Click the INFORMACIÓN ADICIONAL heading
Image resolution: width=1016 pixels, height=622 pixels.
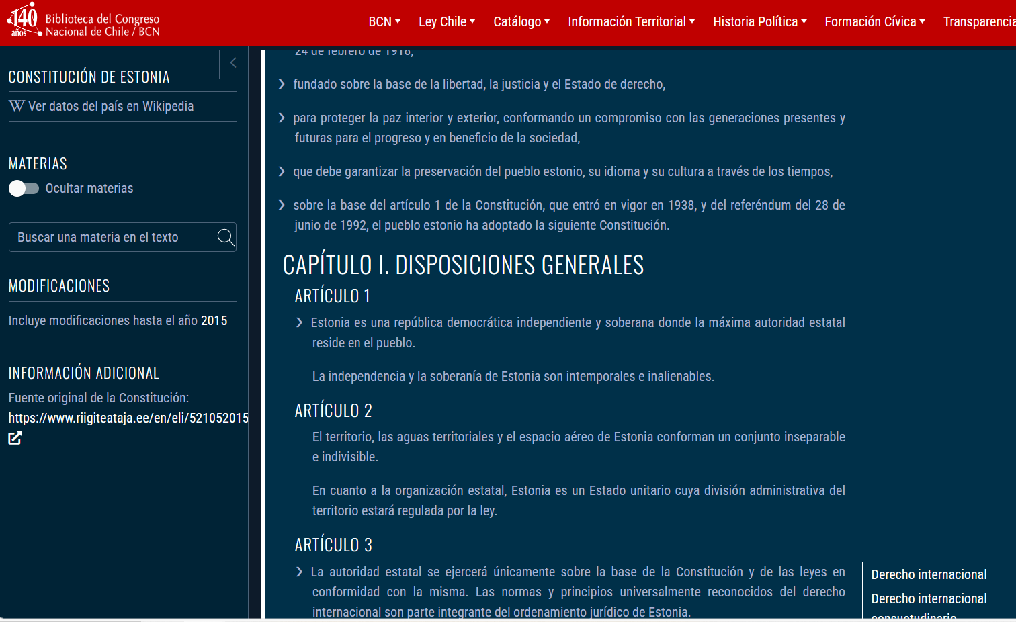coord(84,373)
